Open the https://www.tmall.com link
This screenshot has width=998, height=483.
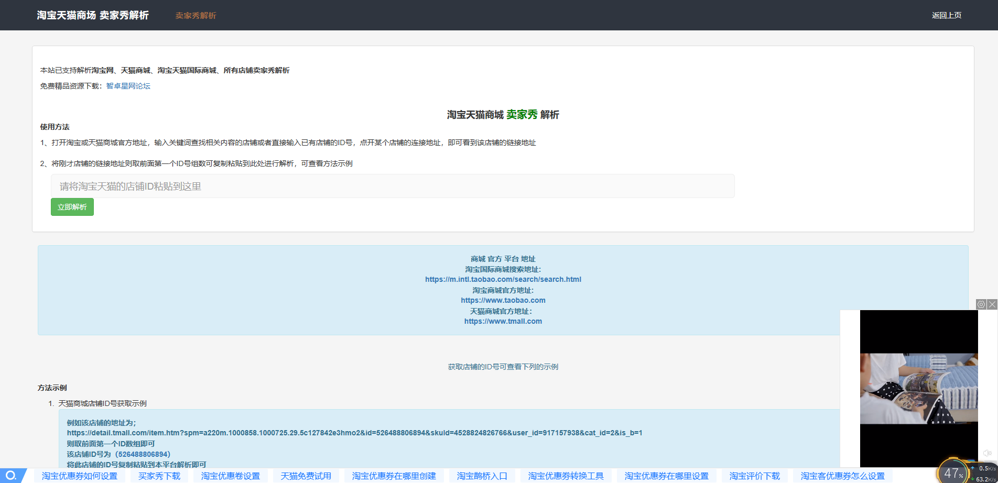click(503, 321)
